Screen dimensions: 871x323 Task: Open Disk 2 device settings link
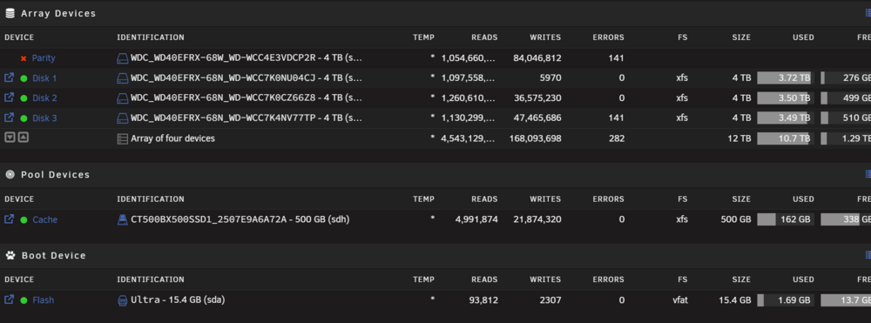click(44, 98)
